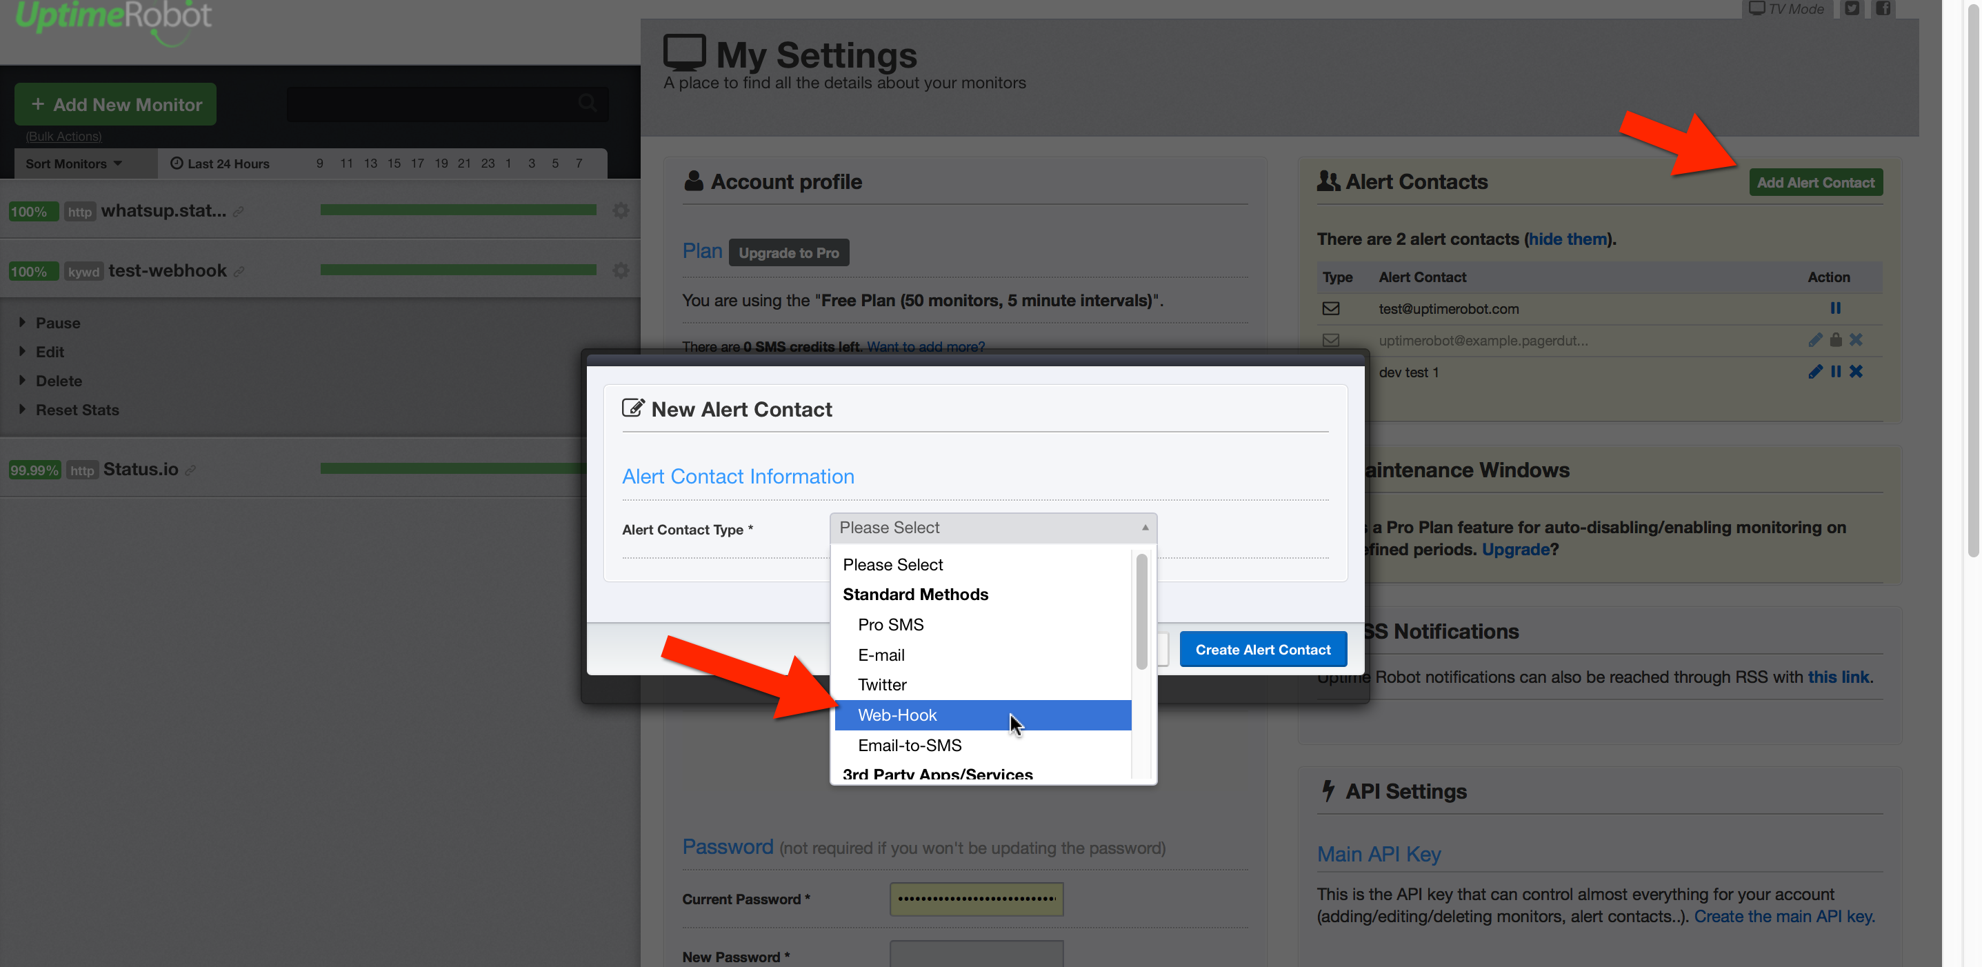This screenshot has height=967, width=1982.
Task: Click Upgrade to Pro button
Action: 789,252
